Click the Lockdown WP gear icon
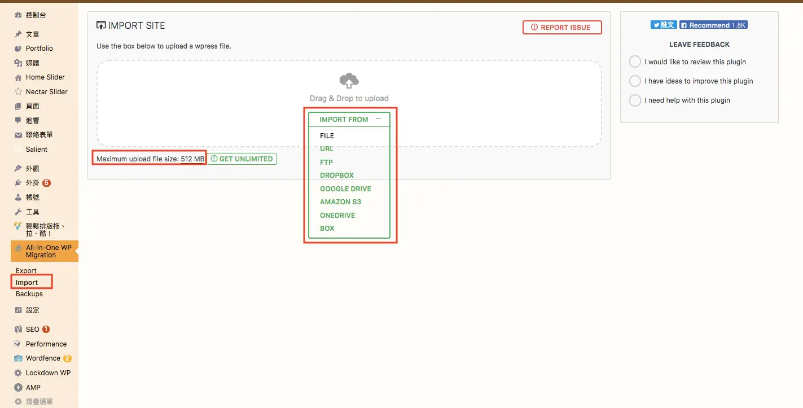803x408 pixels. 18,373
